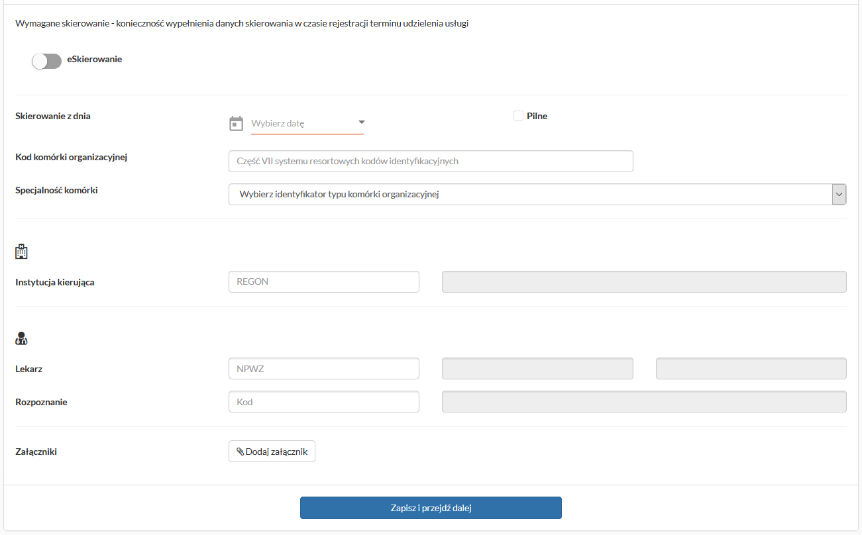Click the calendar icon beside Wybierz datę
Viewport: 862px width, 535px height.
tap(236, 123)
